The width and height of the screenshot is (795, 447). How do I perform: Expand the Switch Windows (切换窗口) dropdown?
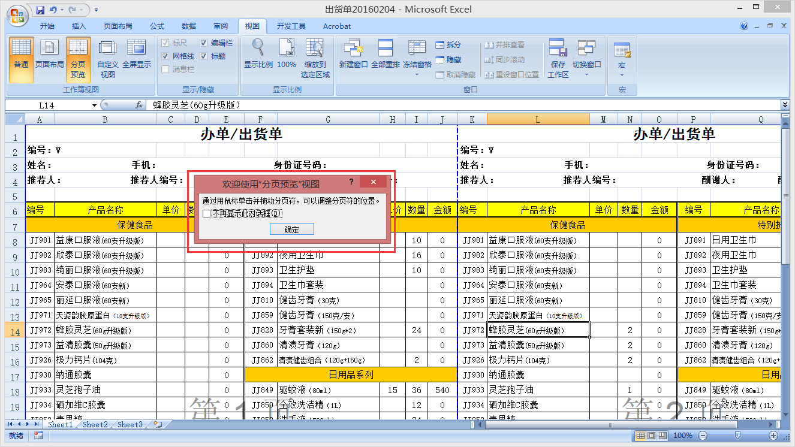coord(586,74)
